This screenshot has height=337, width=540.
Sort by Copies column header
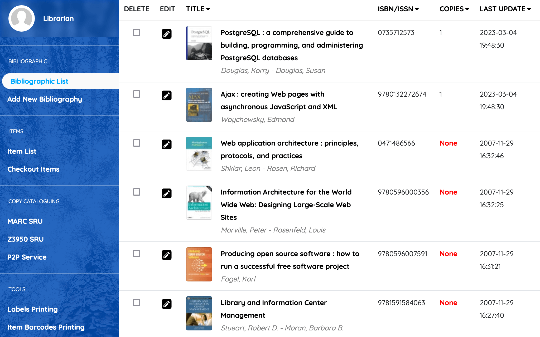point(454,9)
